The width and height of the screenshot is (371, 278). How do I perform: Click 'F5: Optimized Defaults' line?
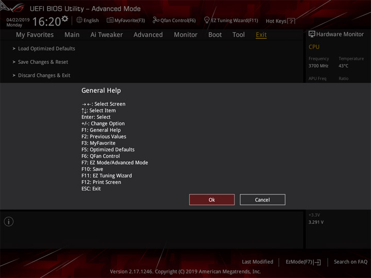point(108,150)
